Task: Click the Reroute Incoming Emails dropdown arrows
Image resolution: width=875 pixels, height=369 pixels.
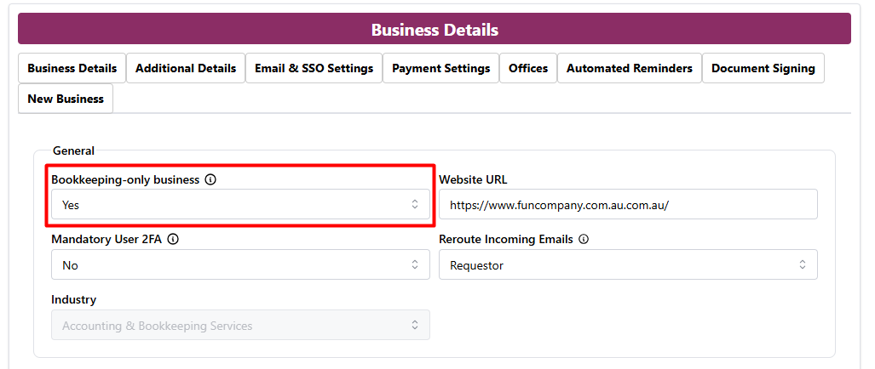Action: click(803, 265)
